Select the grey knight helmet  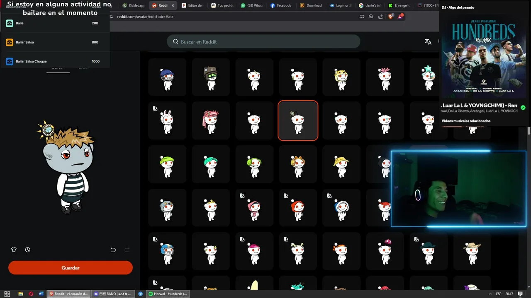click(x=167, y=208)
